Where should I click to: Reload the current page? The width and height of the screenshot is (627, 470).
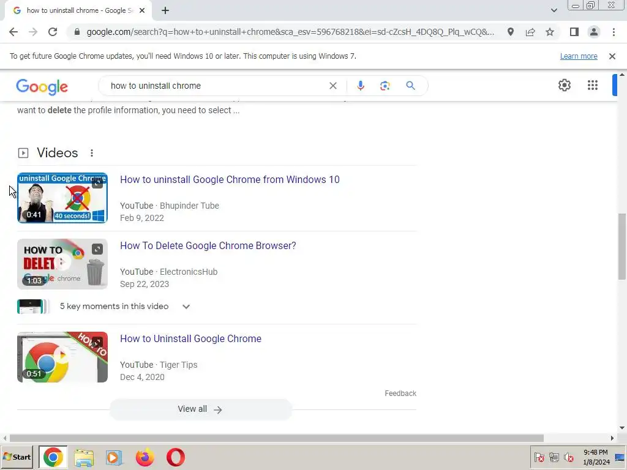(53, 32)
